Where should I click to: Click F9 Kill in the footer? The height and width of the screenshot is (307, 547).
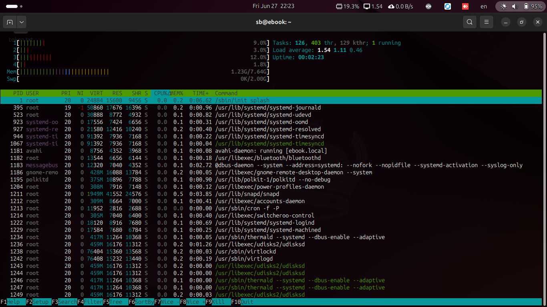(218, 302)
